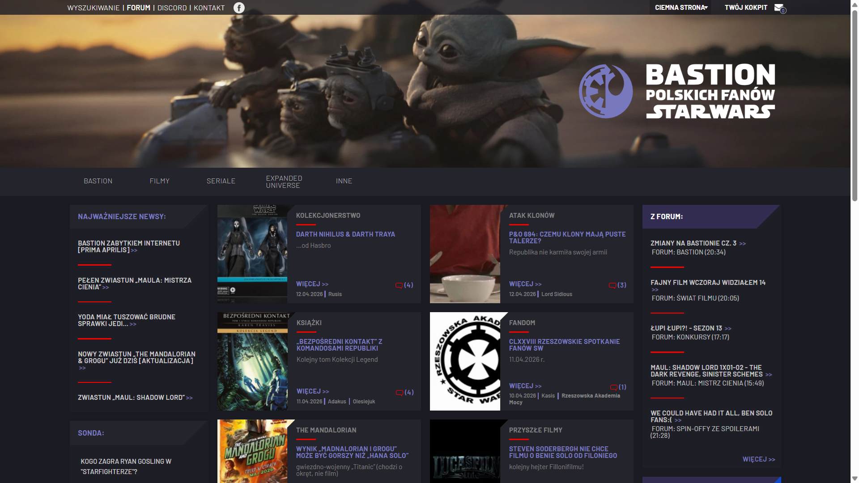
Task: Open comments bubble on Rzeszowskie Spotkanie post
Action: pos(613,387)
